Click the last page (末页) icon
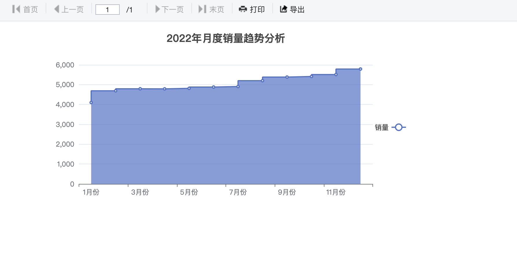 tap(202, 9)
